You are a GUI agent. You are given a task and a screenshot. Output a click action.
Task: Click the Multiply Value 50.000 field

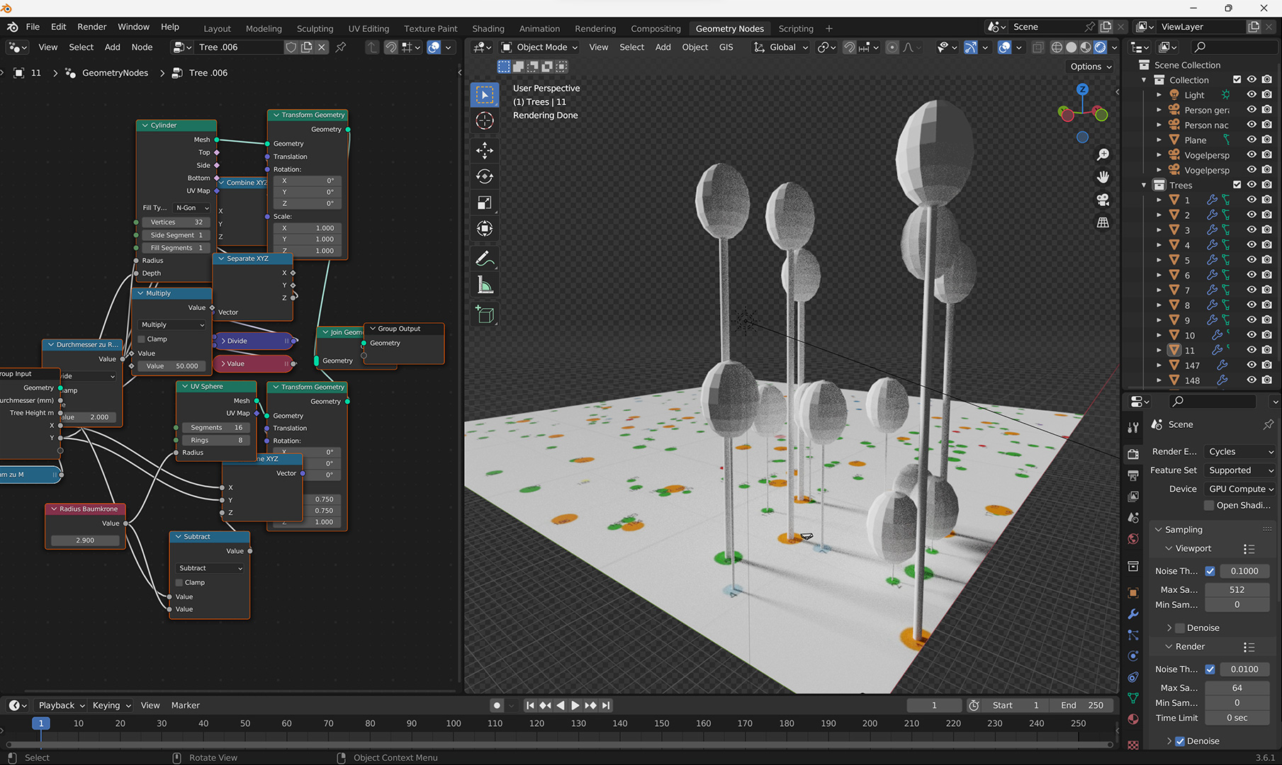172,366
